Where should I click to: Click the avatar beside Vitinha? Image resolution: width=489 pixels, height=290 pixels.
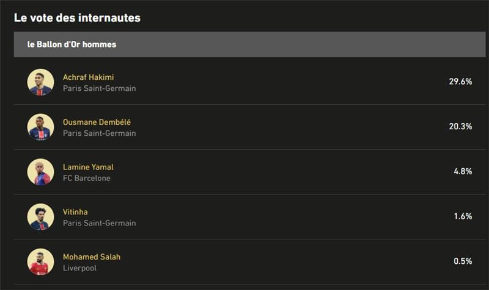tap(40, 217)
